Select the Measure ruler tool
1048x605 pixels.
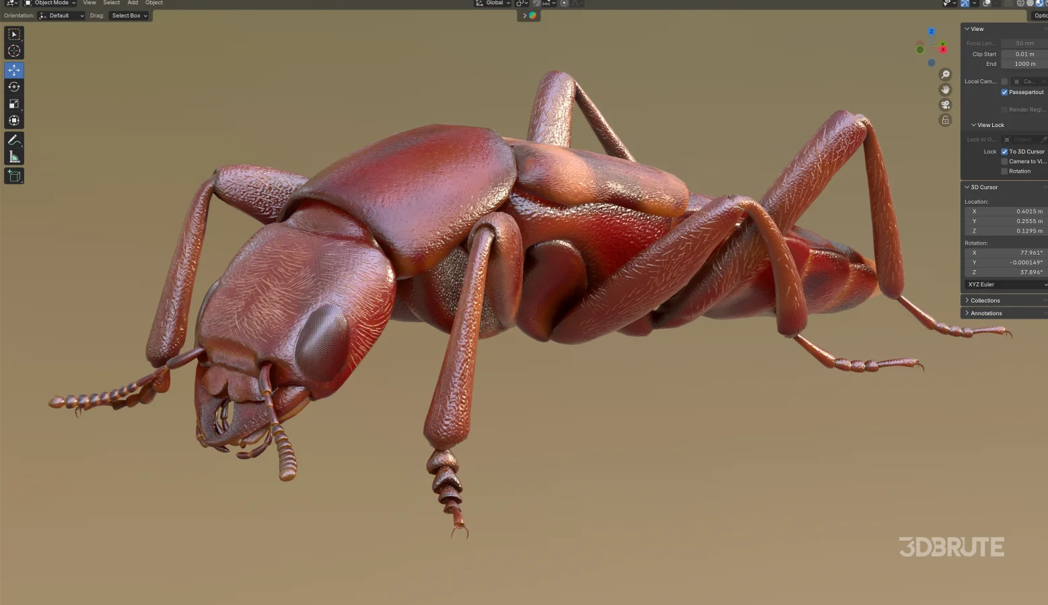tap(14, 157)
